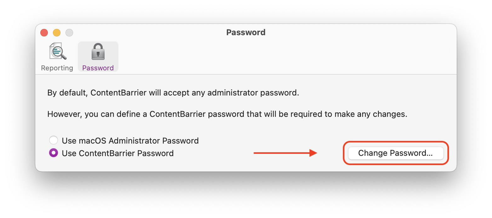This screenshot has height=218, width=492.
Task: Open the Change Password… dialog button
Action: pos(396,153)
